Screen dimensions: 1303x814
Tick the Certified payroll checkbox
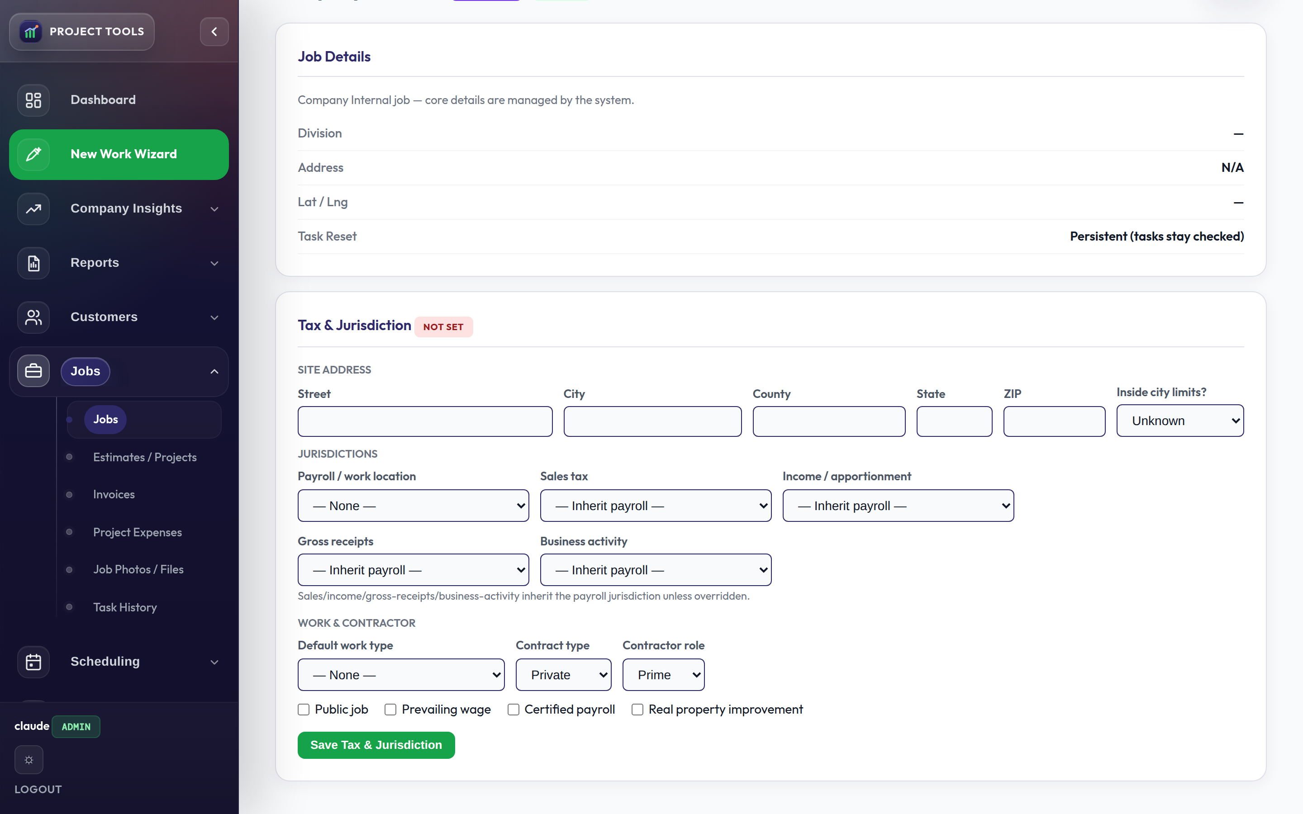click(x=514, y=710)
